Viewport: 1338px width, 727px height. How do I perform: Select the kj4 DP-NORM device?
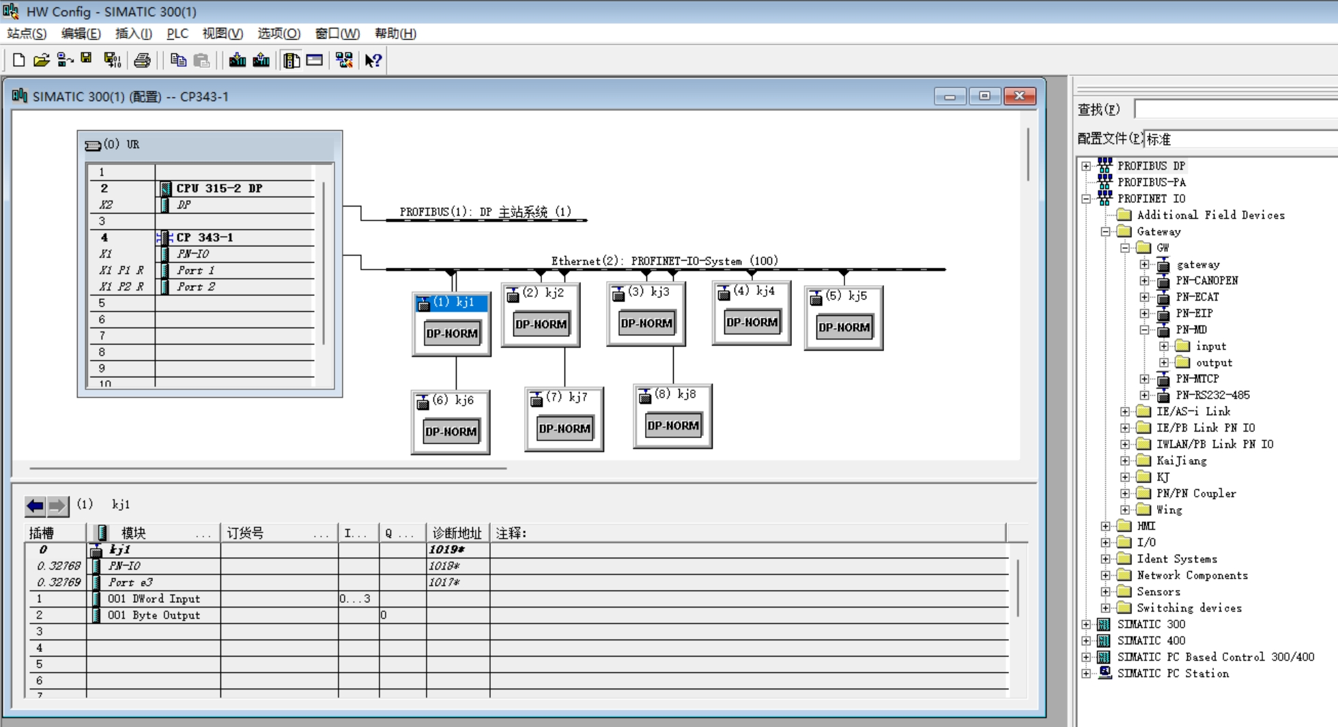click(x=751, y=313)
